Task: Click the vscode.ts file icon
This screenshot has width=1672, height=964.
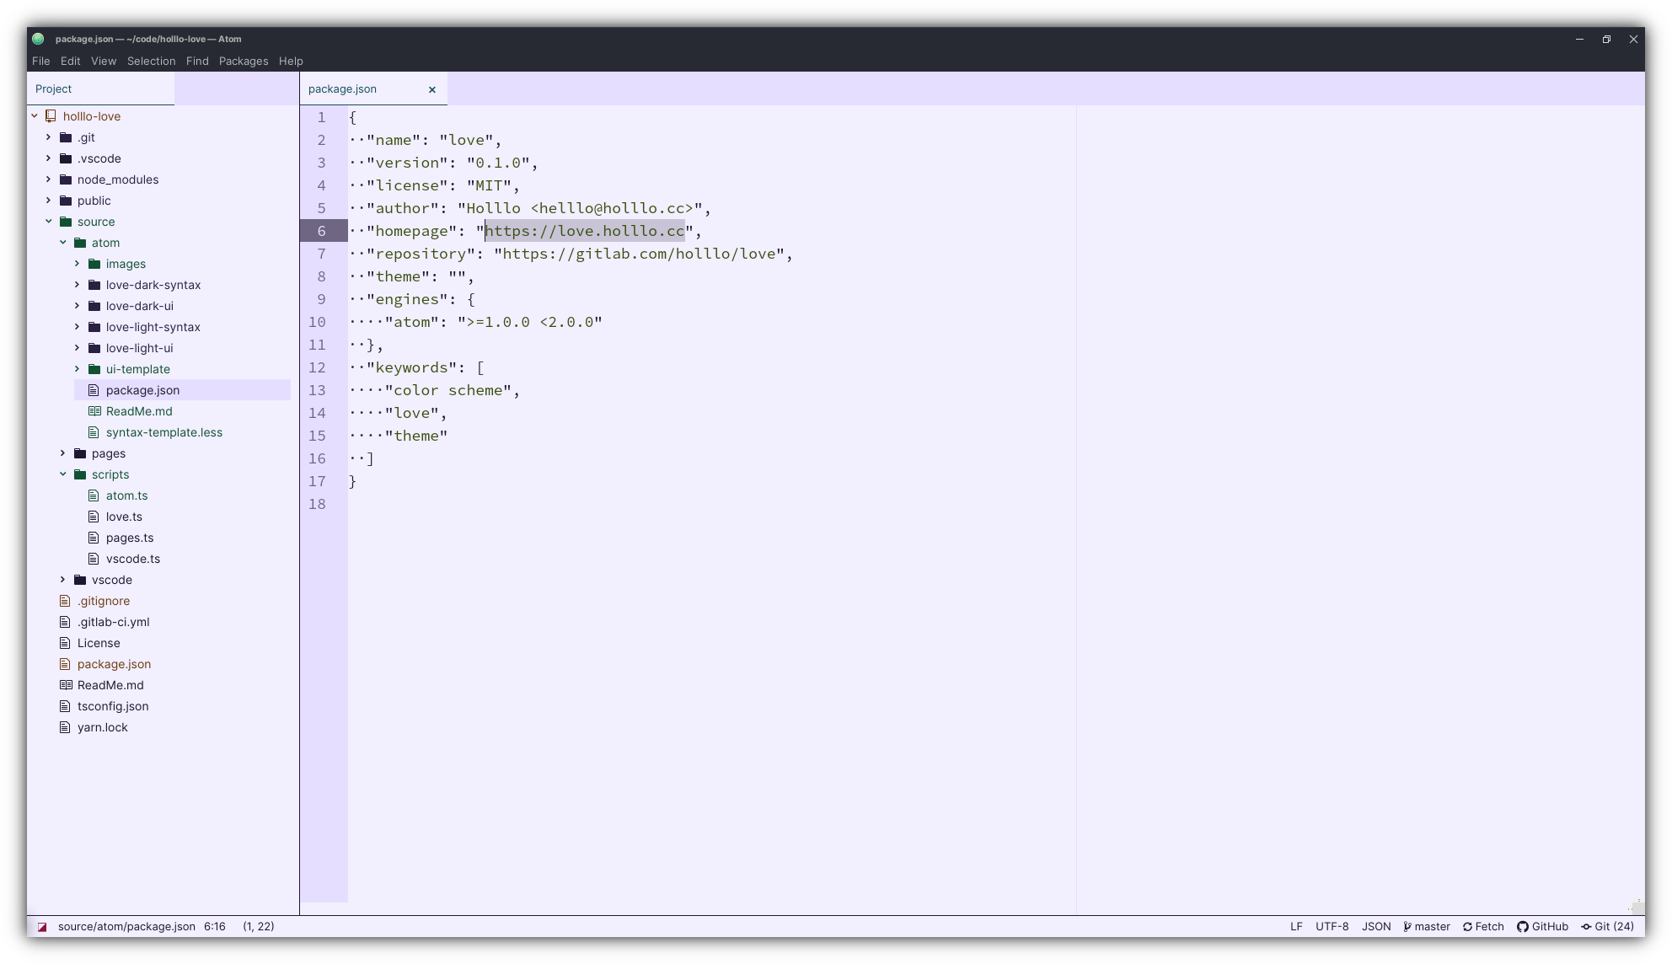Action: point(94,559)
